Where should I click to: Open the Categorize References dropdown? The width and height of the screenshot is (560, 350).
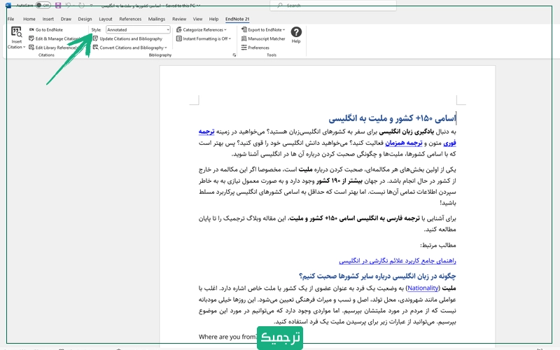tap(202, 29)
